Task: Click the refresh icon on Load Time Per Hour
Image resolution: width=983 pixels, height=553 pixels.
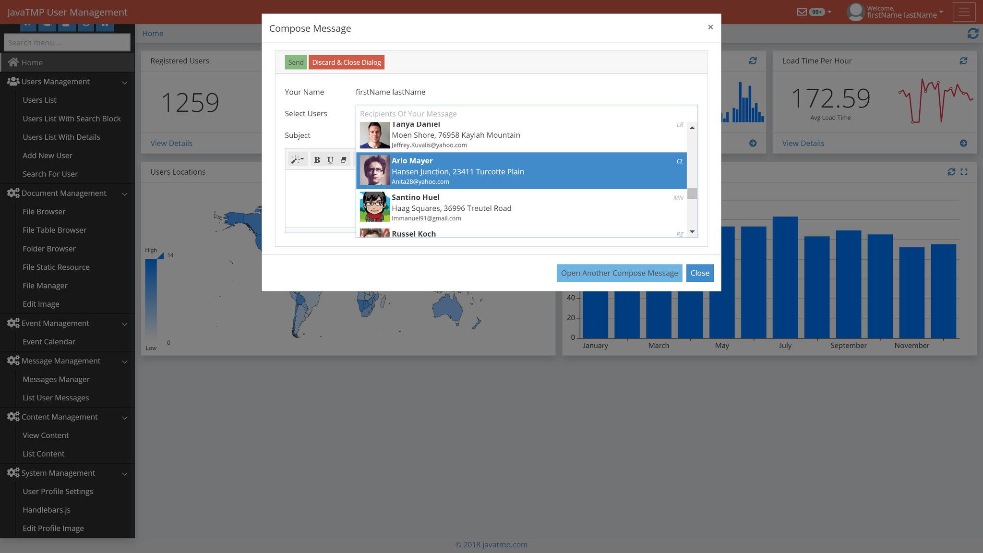Action: pyautogui.click(x=963, y=61)
